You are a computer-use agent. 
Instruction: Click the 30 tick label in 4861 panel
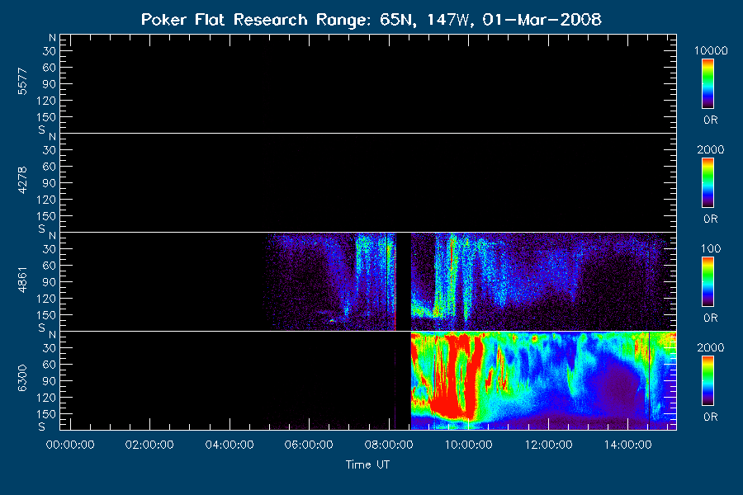pyautogui.click(x=49, y=249)
